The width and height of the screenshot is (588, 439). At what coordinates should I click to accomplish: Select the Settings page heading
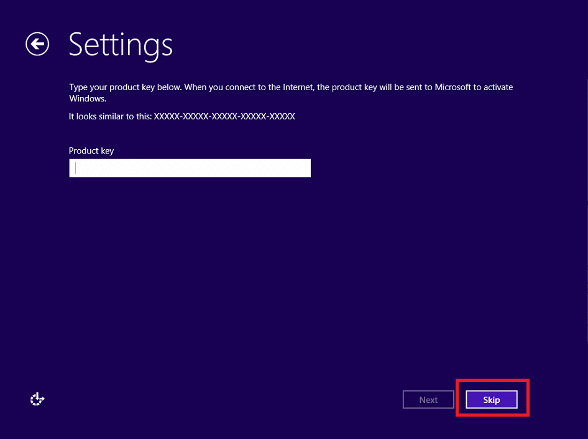[121, 45]
